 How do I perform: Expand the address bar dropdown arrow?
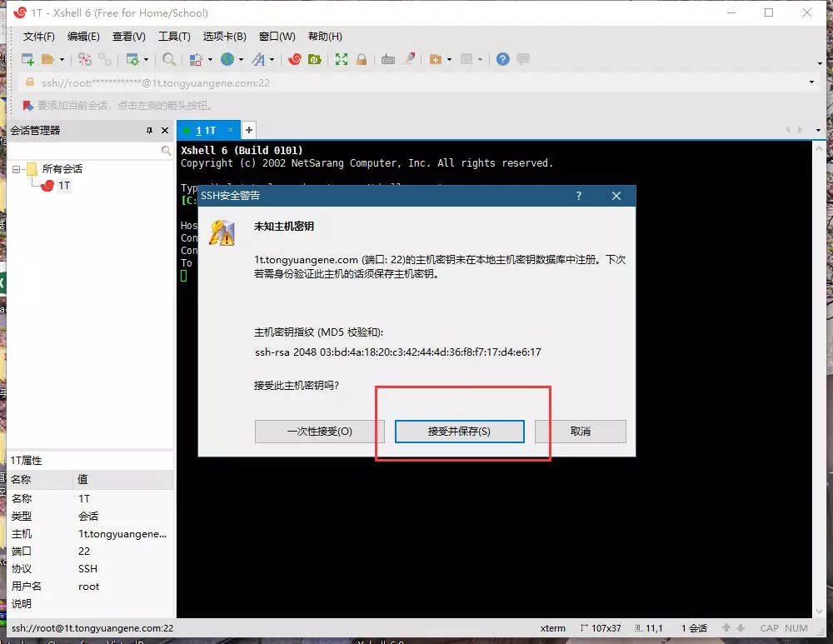[x=812, y=82]
